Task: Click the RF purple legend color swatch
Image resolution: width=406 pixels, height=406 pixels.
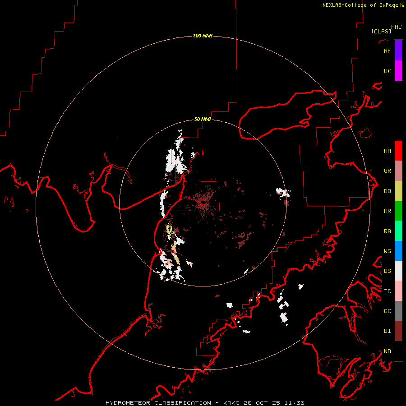Action: tap(398, 51)
